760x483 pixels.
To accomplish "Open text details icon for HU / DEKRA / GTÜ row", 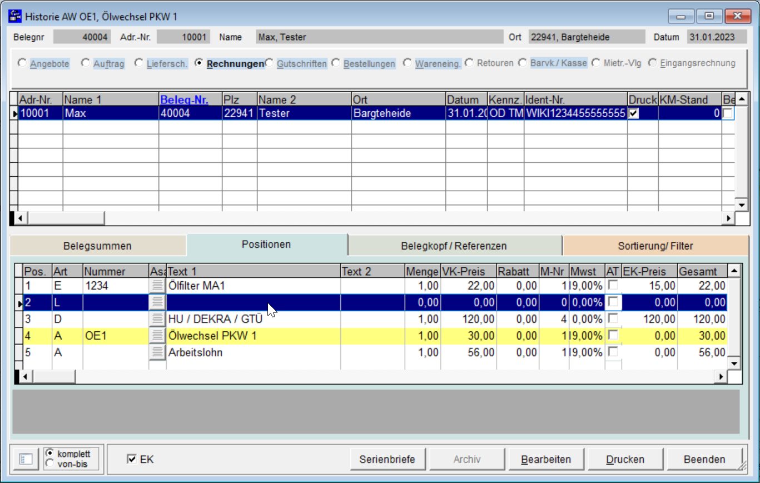I will click(157, 319).
